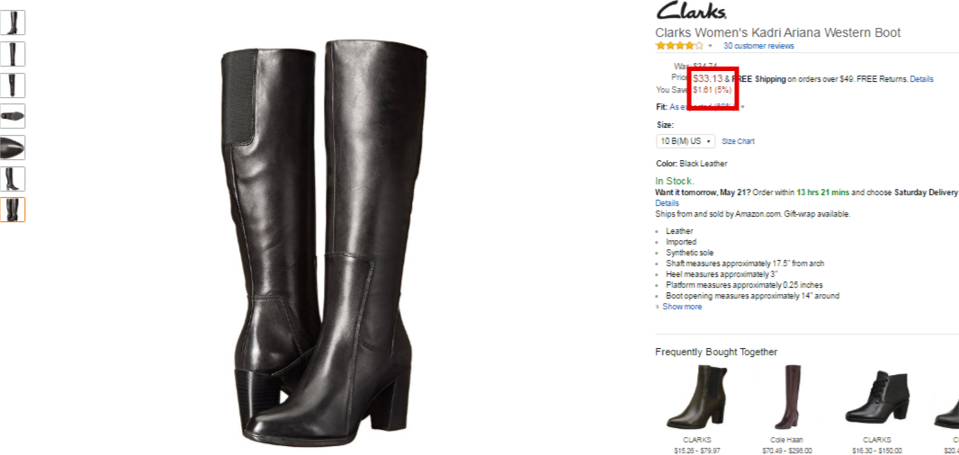Click the shipping Details link

pyautogui.click(x=922, y=79)
